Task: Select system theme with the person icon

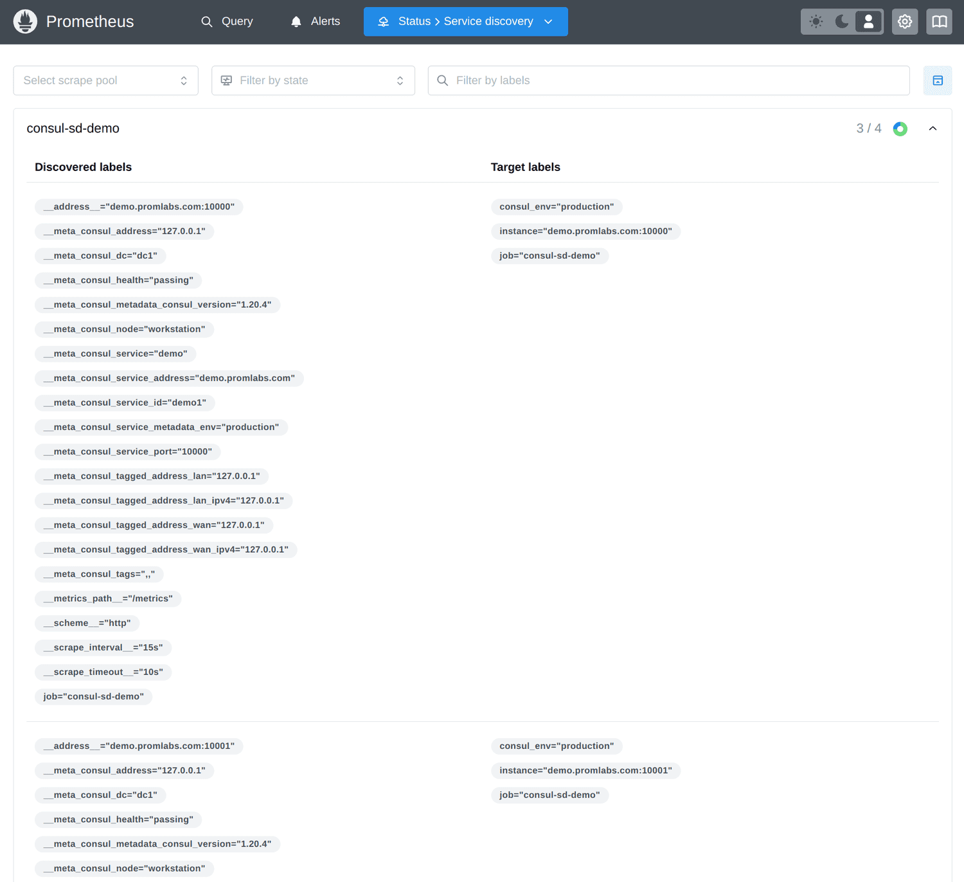Action: click(868, 21)
